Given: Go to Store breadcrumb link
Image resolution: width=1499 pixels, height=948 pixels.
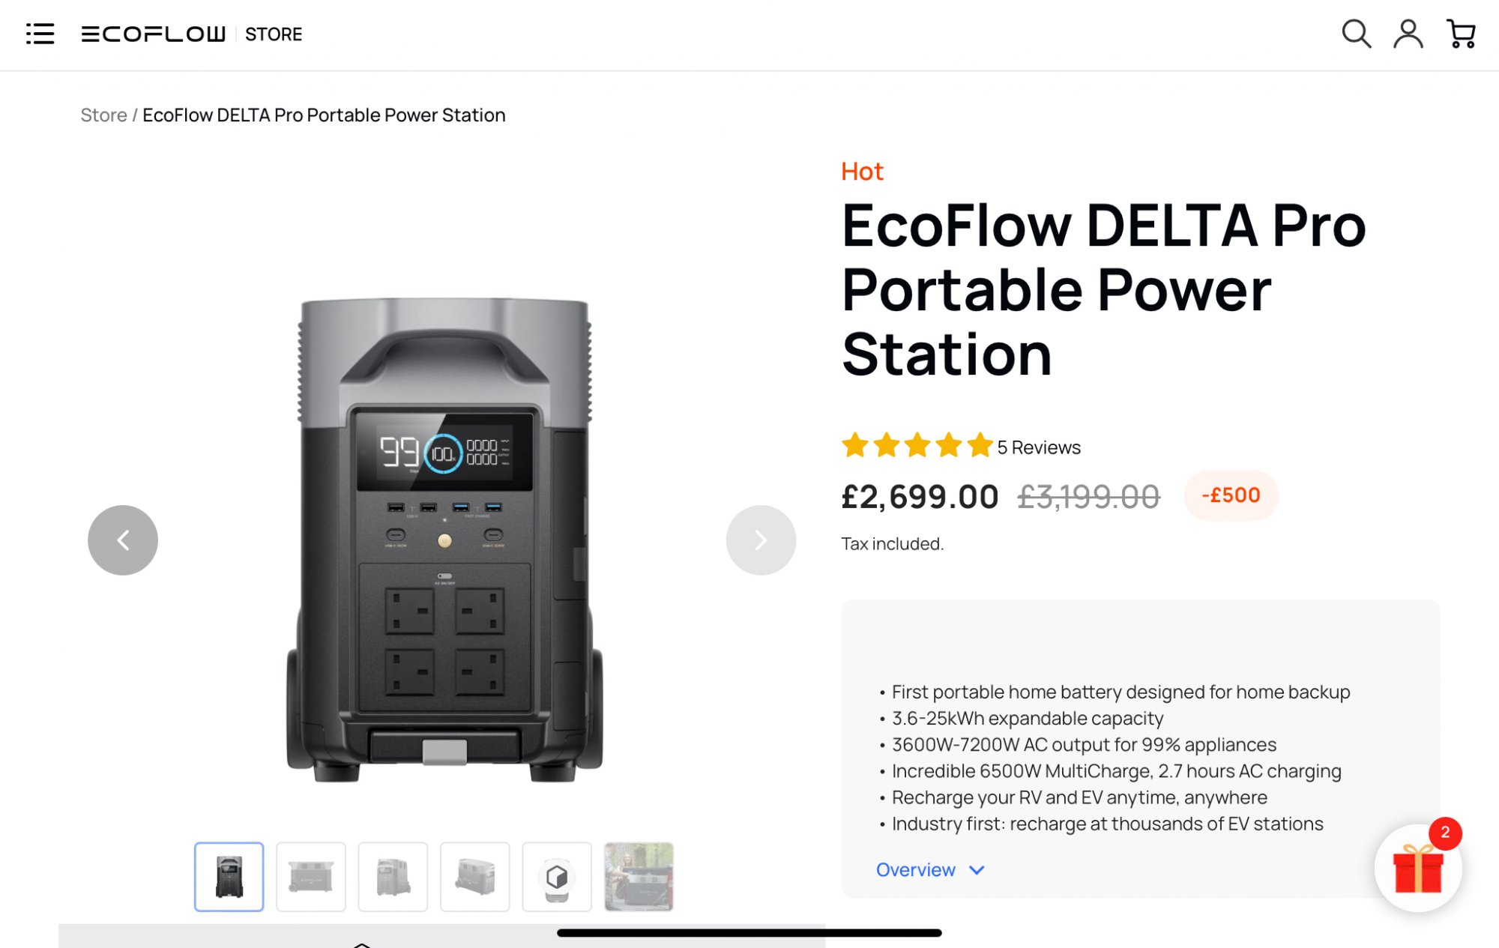Looking at the screenshot, I should click(x=103, y=115).
